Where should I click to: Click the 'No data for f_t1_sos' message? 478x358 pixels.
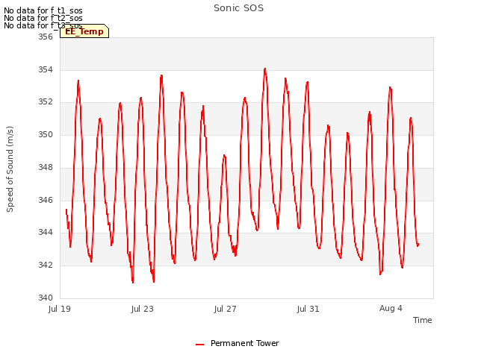pos(43,10)
